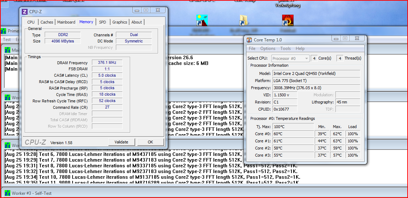Click the blue sky shortcut icon on the desktop
Screen dimensions: 408x198
[x=202, y=20]
